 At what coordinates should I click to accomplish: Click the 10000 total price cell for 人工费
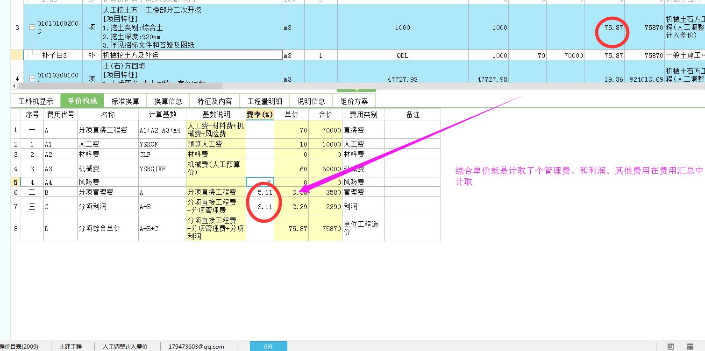point(325,144)
